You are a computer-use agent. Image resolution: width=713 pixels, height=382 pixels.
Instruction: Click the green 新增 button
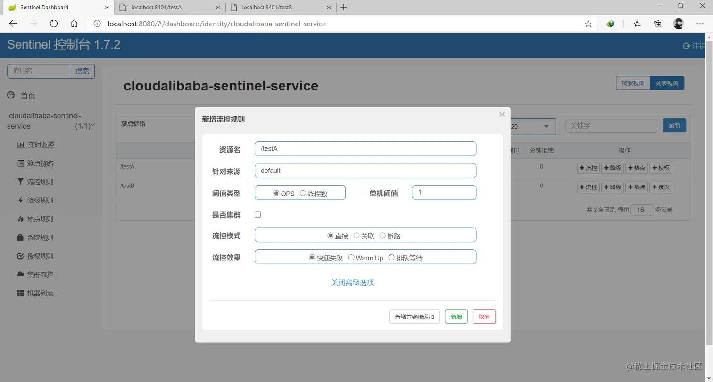[x=456, y=317]
